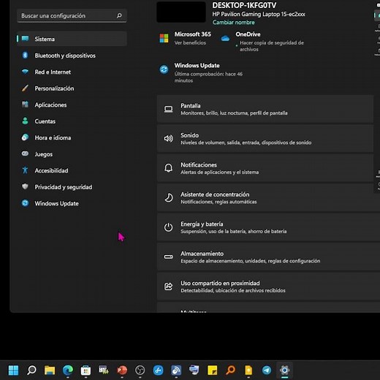Open the Windows Start menu
380x380 pixels.
pyautogui.click(x=13, y=370)
